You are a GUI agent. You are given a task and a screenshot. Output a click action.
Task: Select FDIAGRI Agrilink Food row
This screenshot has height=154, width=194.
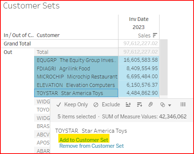tap(76, 69)
